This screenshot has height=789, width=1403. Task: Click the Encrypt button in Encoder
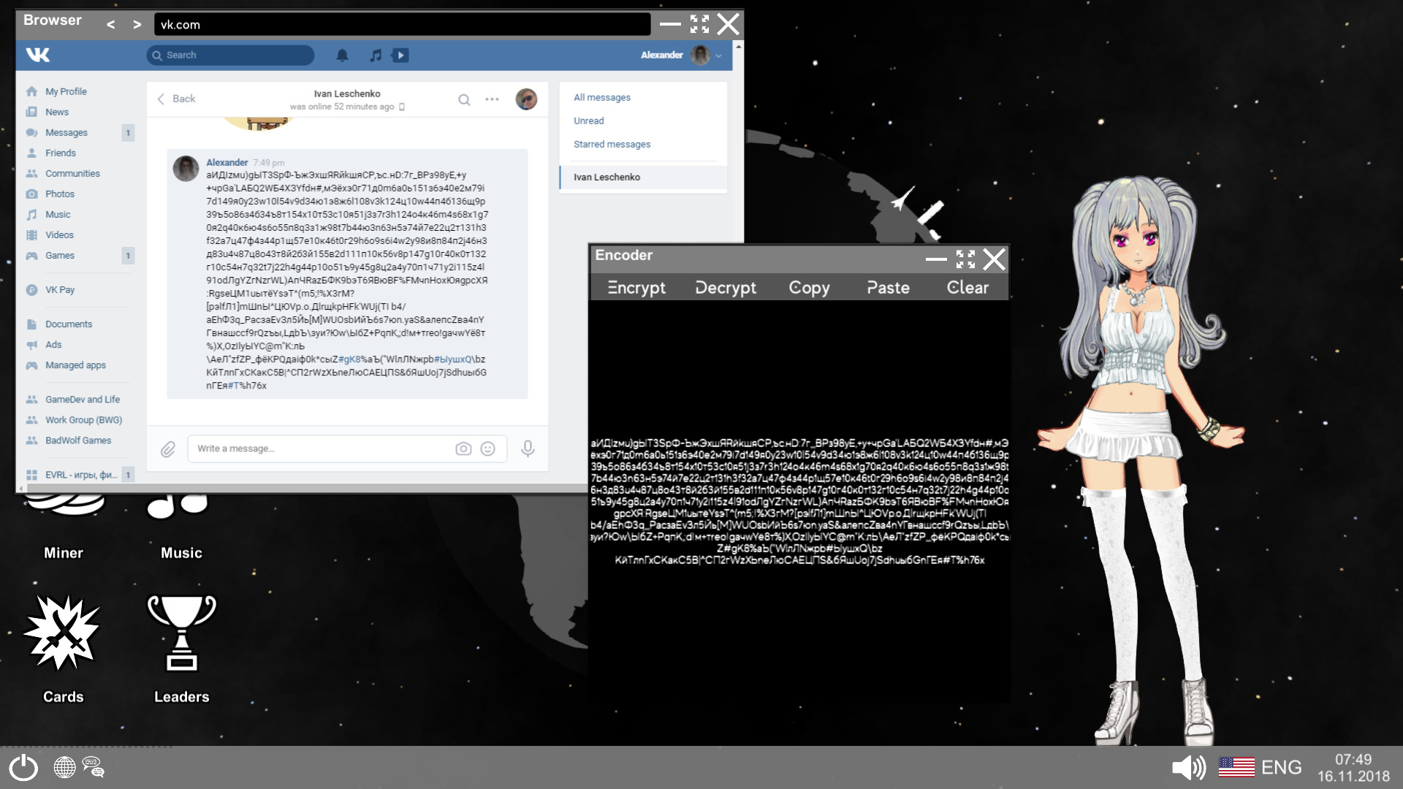coord(635,287)
